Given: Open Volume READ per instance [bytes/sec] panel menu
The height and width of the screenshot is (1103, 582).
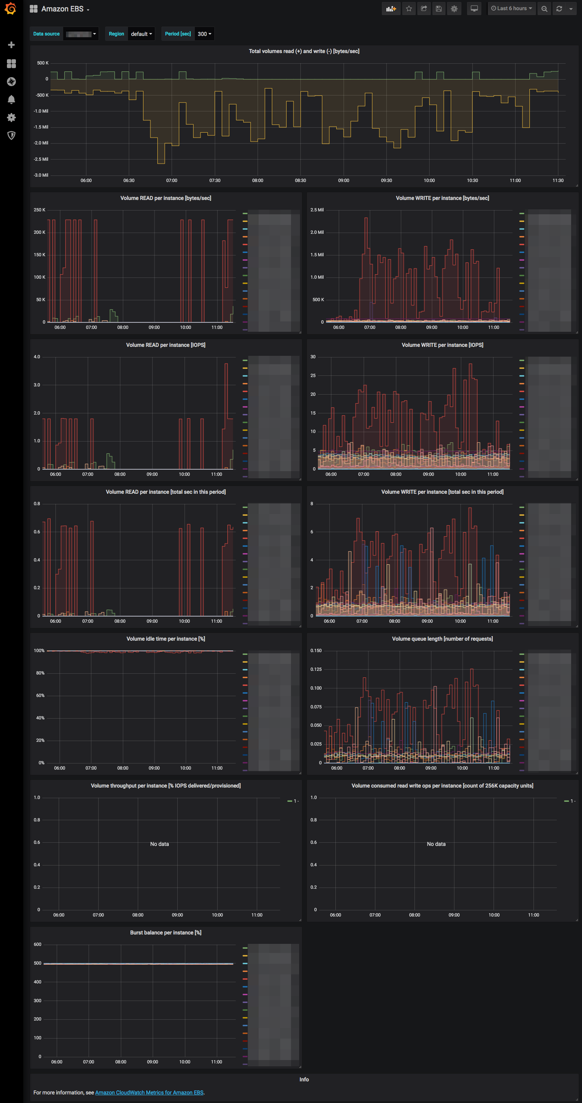Looking at the screenshot, I should pyautogui.click(x=165, y=198).
